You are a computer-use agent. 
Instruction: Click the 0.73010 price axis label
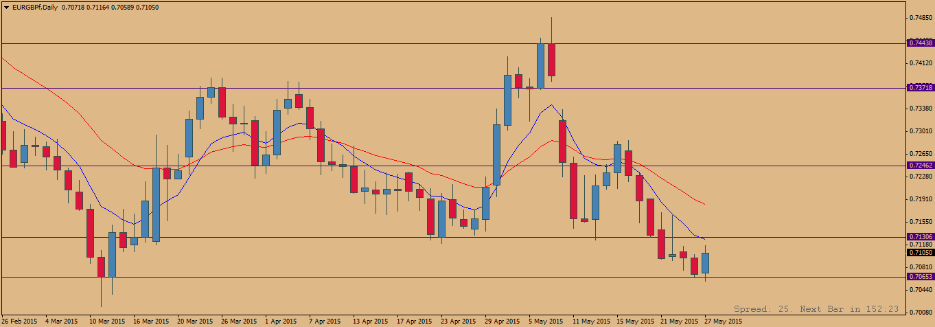tap(921, 131)
